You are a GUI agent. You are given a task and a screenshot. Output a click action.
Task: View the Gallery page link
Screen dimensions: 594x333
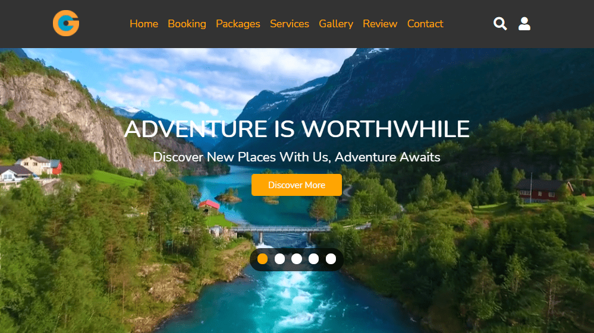click(336, 24)
